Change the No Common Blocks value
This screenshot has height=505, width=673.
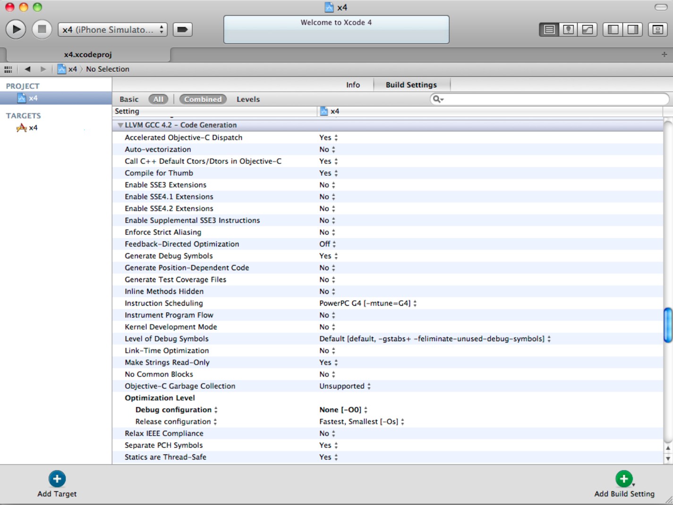pos(327,374)
